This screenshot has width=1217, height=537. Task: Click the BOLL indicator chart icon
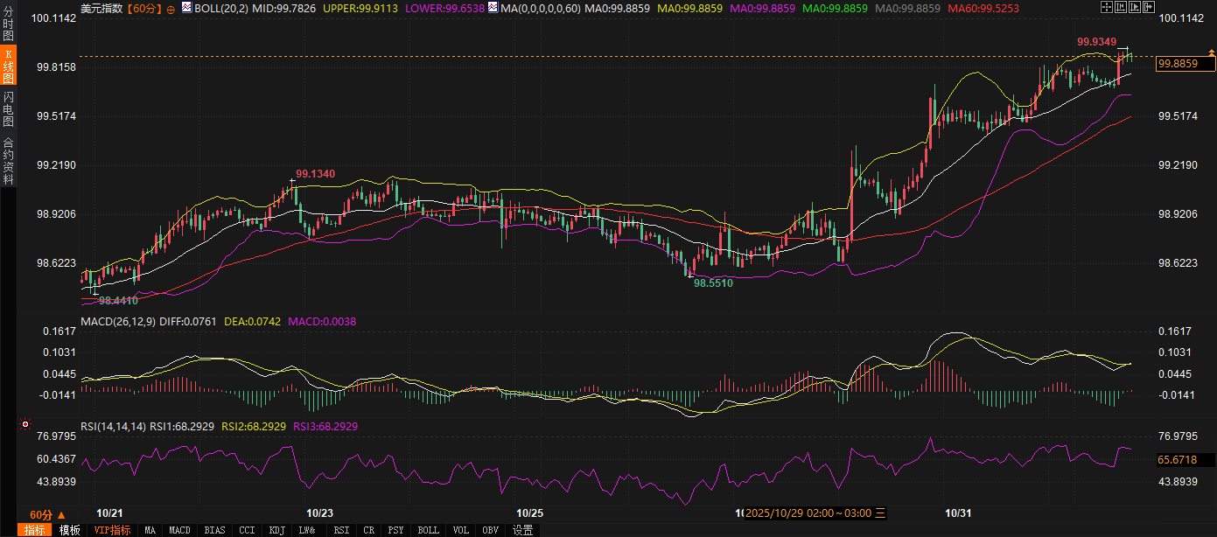[186, 8]
